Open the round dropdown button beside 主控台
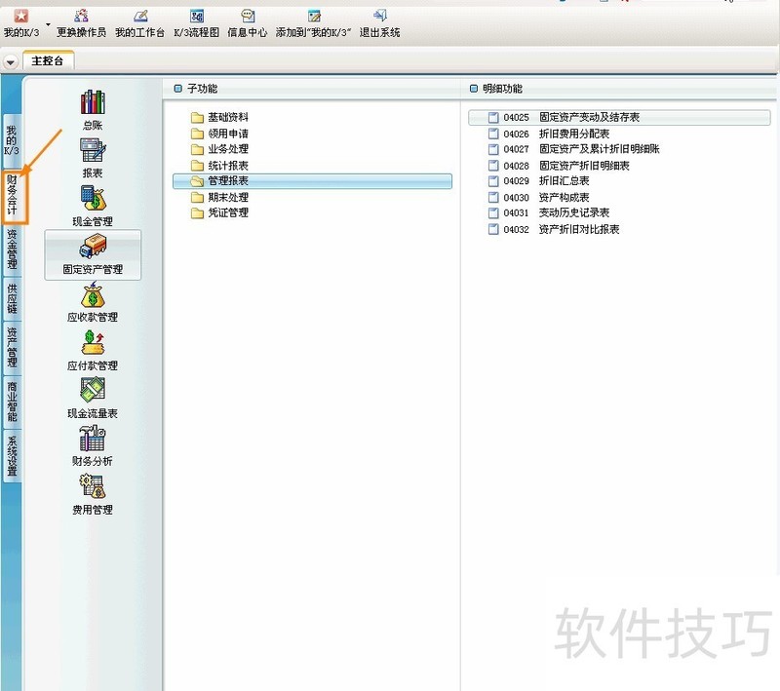This screenshot has height=691, width=780. click(11, 62)
